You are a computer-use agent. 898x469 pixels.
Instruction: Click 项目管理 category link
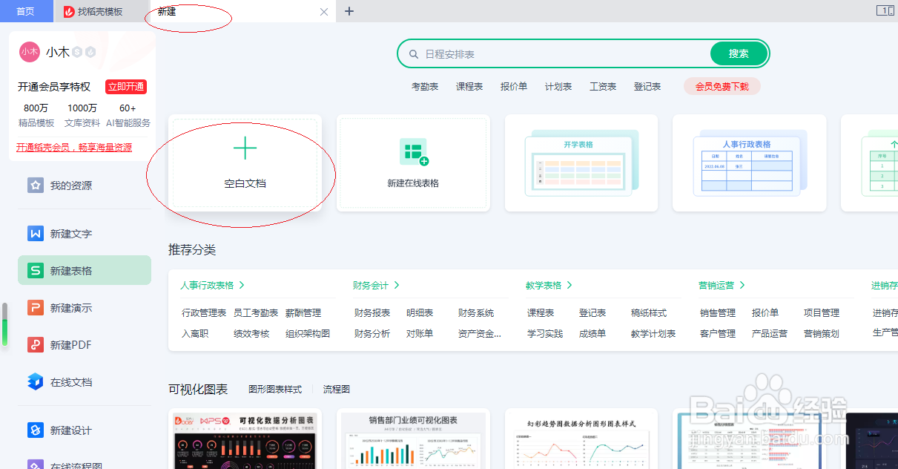[822, 313]
